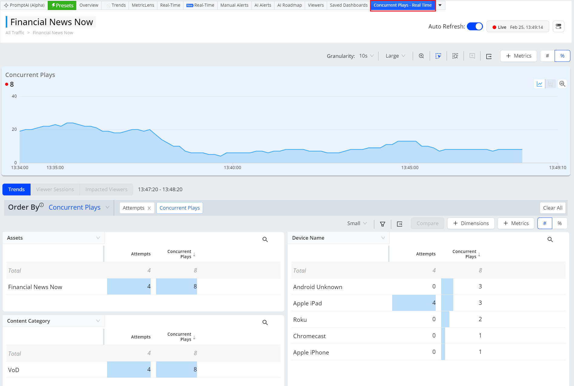Sort Assets table by Concurrent Plays arrow
574x386 pixels.
pos(194,255)
